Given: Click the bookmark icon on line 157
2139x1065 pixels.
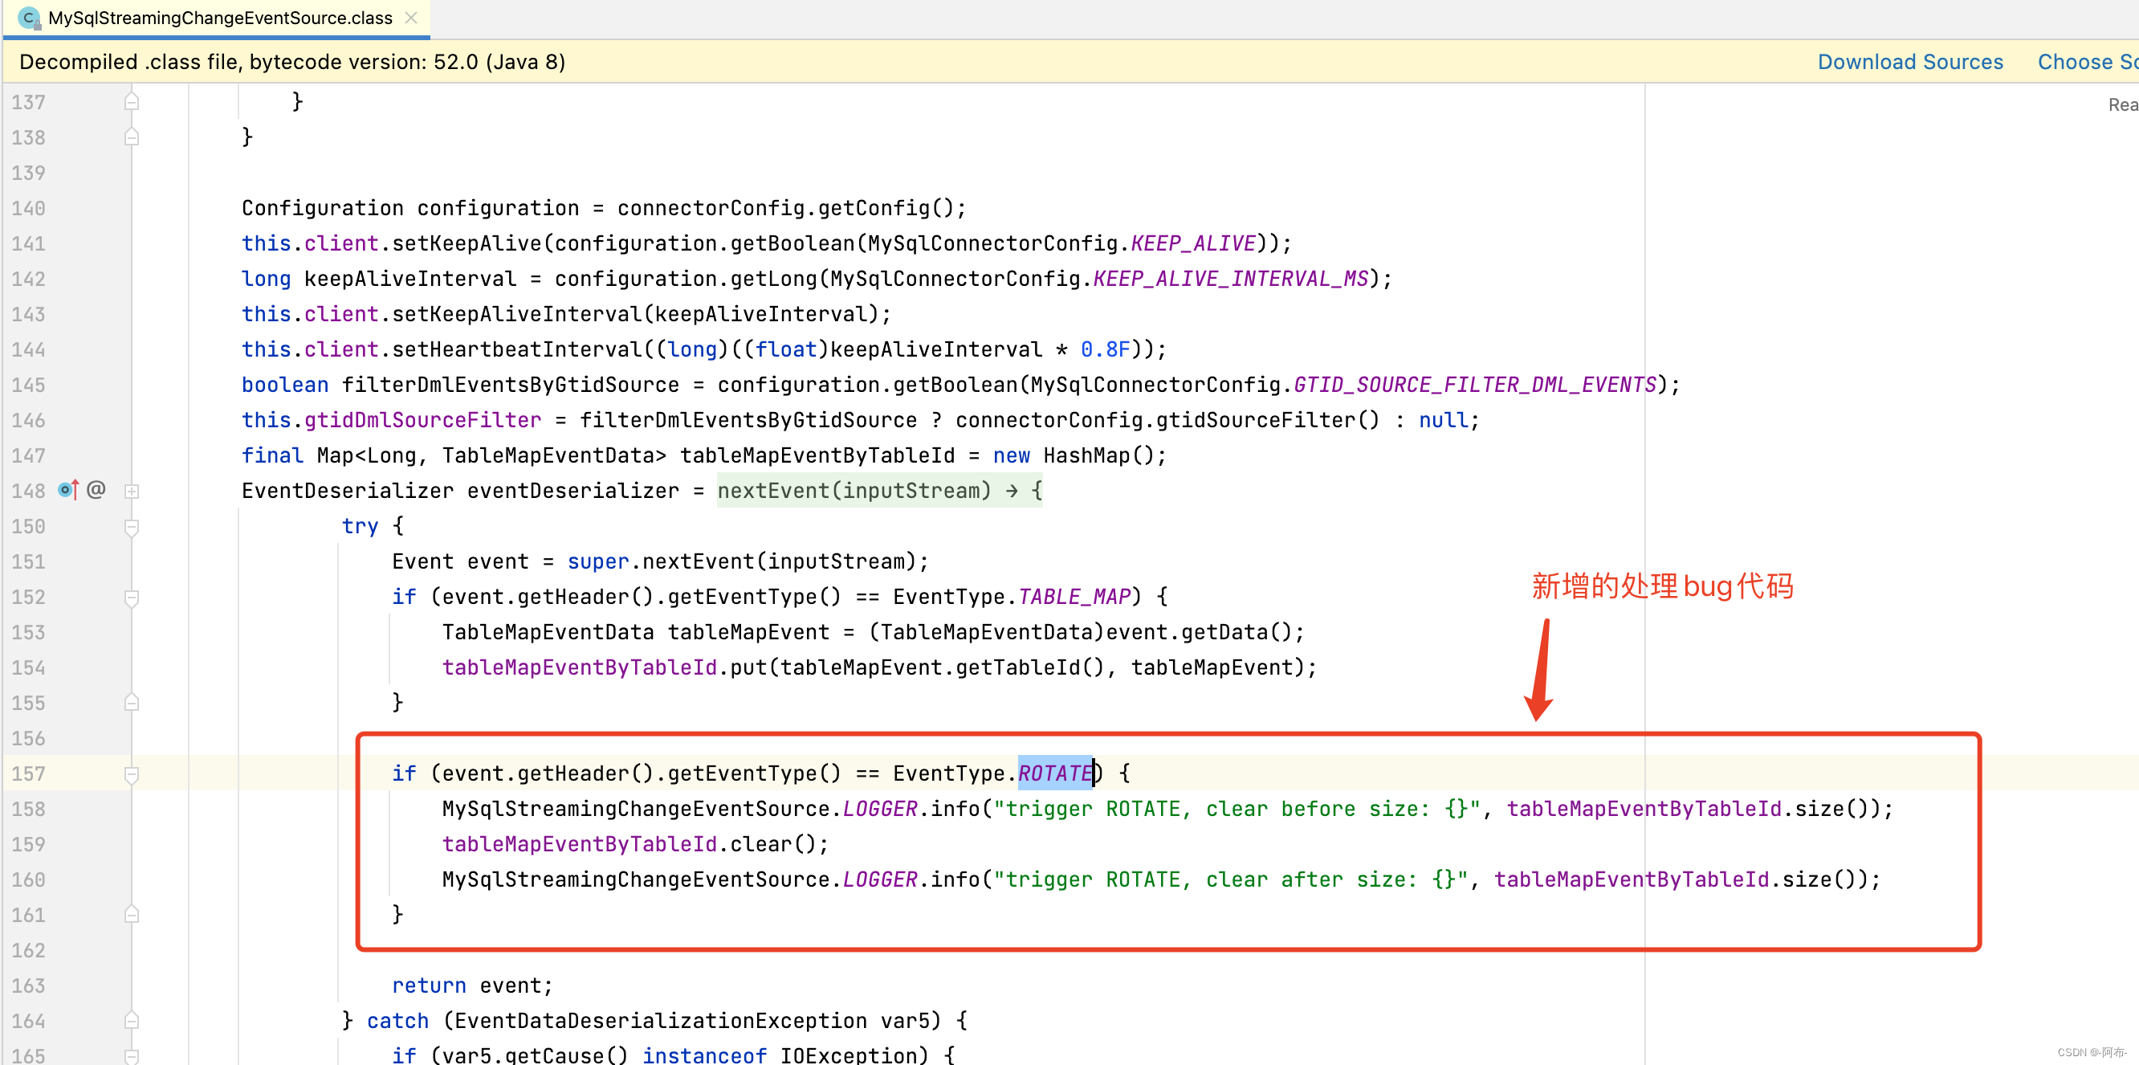Looking at the screenshot, I should click(132, 773).
